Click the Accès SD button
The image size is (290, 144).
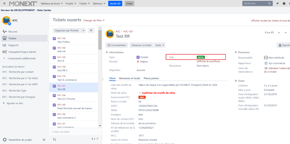point(115,4)
